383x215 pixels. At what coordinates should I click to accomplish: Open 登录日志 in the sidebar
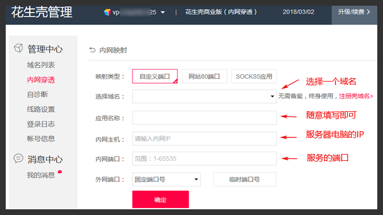coord(41,124)
